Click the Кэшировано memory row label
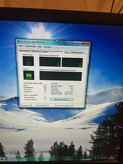The image size is (123, 164). point(28,87)
